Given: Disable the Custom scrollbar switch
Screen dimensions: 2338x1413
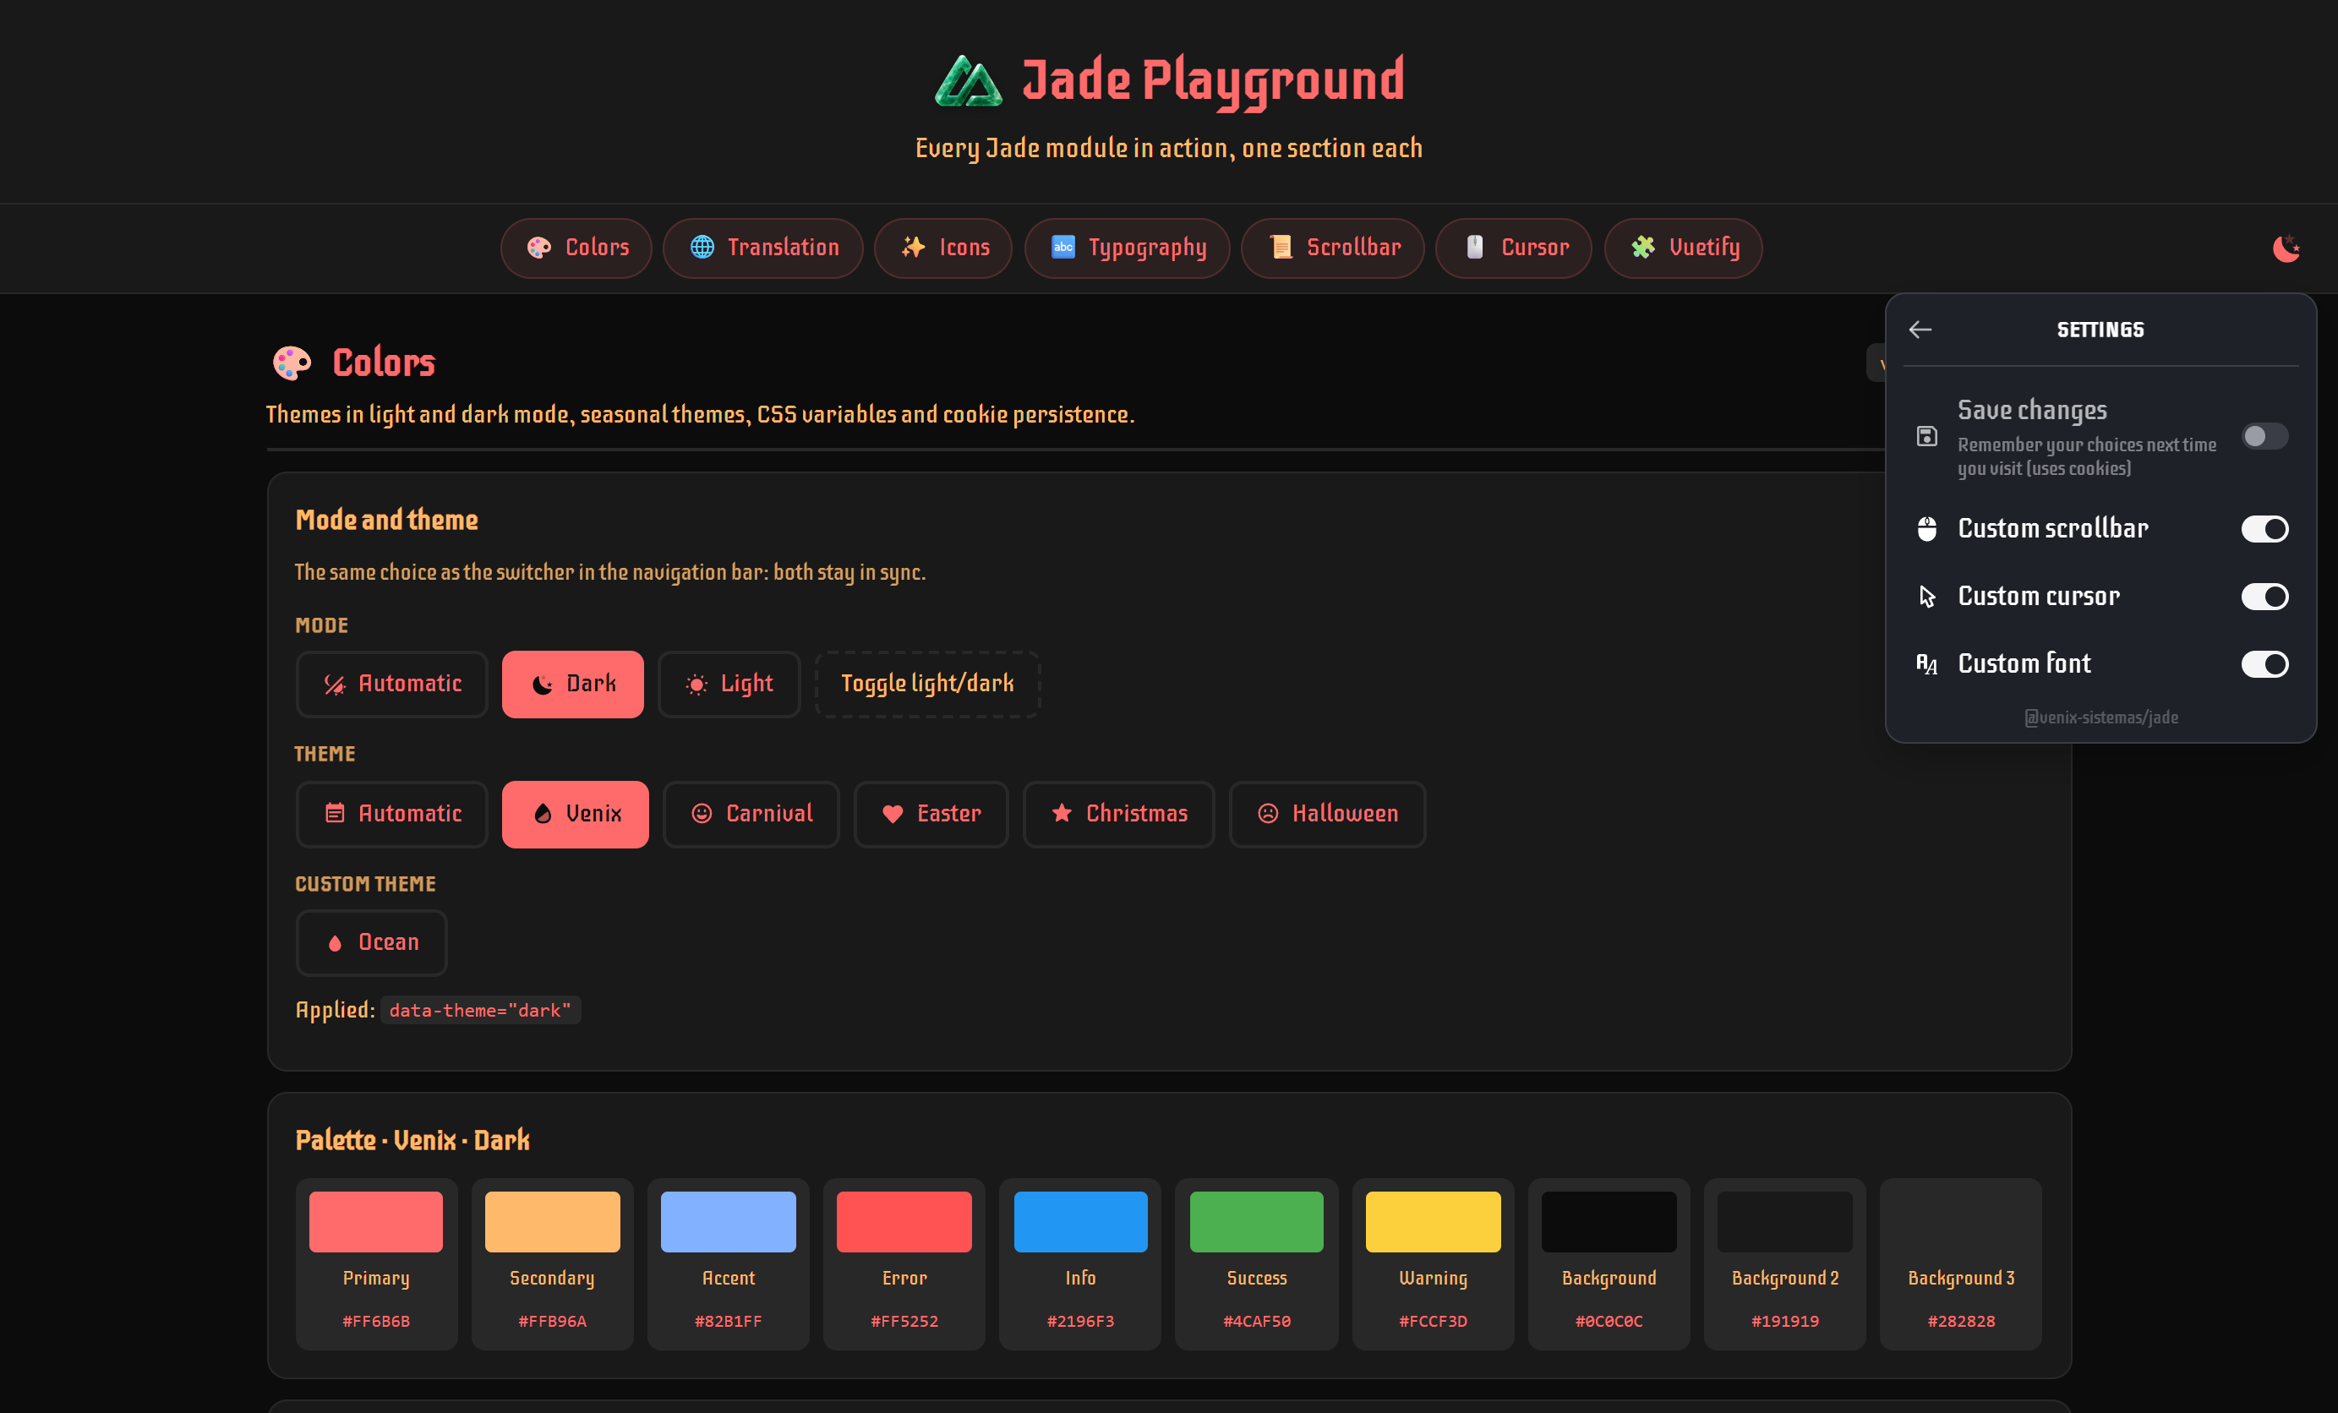Looking at the screenshot, I should pos(2264,528).
